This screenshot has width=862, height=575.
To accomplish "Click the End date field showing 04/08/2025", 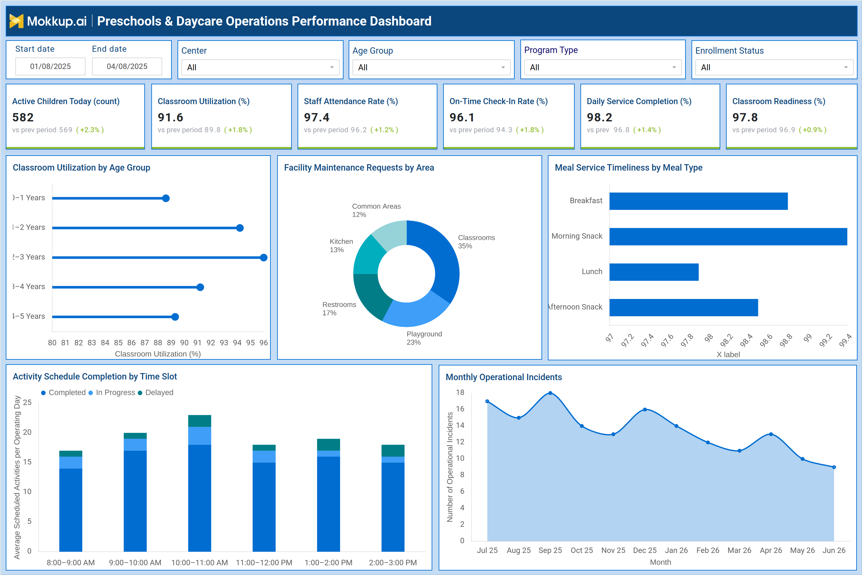I will [127, 66].
